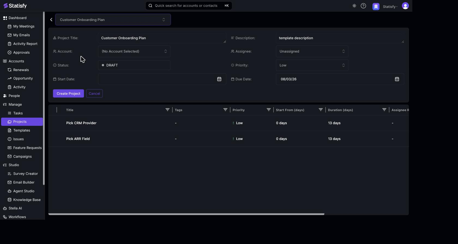Click the Feature Requests icon
This screenshot has width=458, height=244.
click(x=10, y=148)
